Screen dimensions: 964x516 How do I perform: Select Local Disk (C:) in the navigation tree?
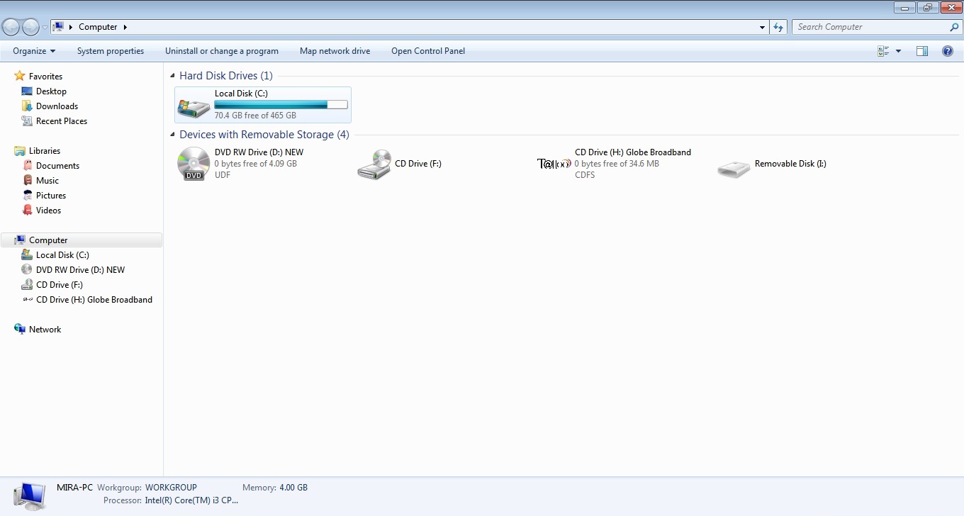62,255
